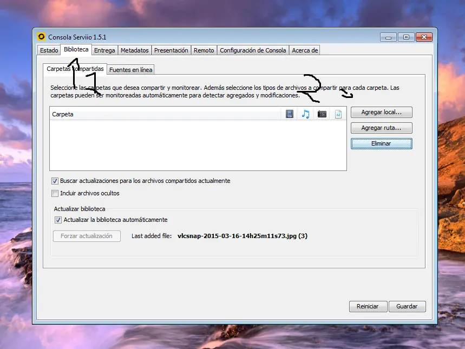Open Configuración de Consola tab
Image resolution: width=465 pixels, height=349 pixels.
[253, 50]
